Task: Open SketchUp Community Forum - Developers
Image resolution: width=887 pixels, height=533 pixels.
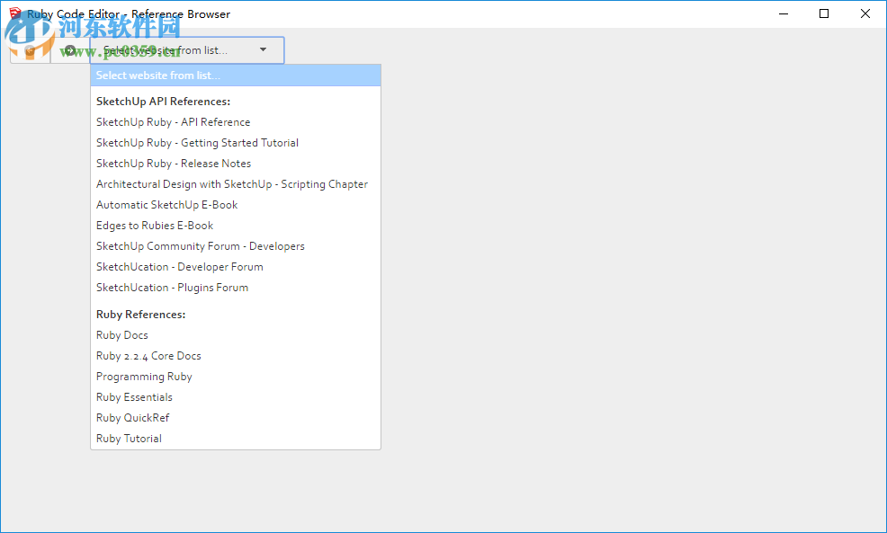Action: click(x=201, y=245)
